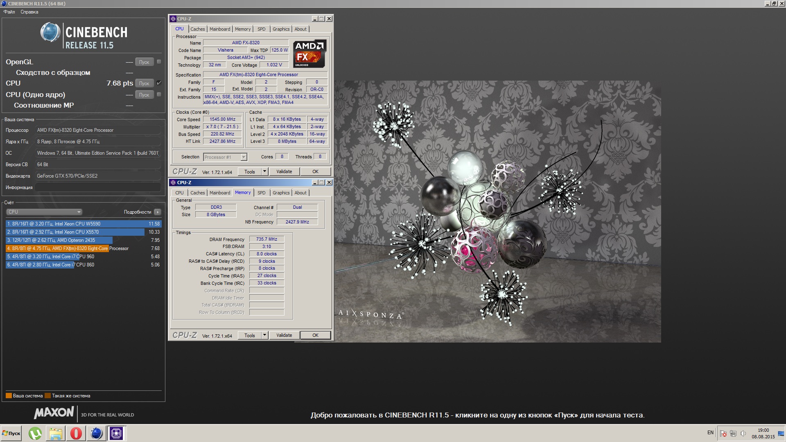
Task: Click the Cinebench title bar icon
Action: [x=4, y=3]
